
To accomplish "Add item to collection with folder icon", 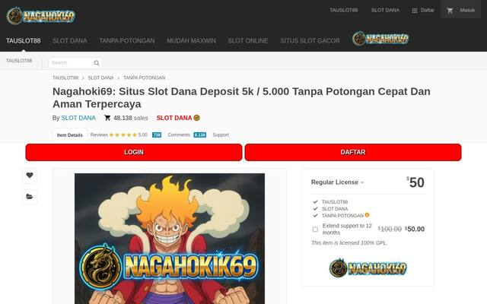I will tap(30, 197).
